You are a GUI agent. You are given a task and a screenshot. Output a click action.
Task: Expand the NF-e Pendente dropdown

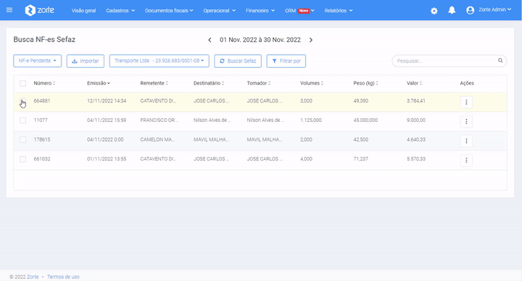[x=38, y=61]
